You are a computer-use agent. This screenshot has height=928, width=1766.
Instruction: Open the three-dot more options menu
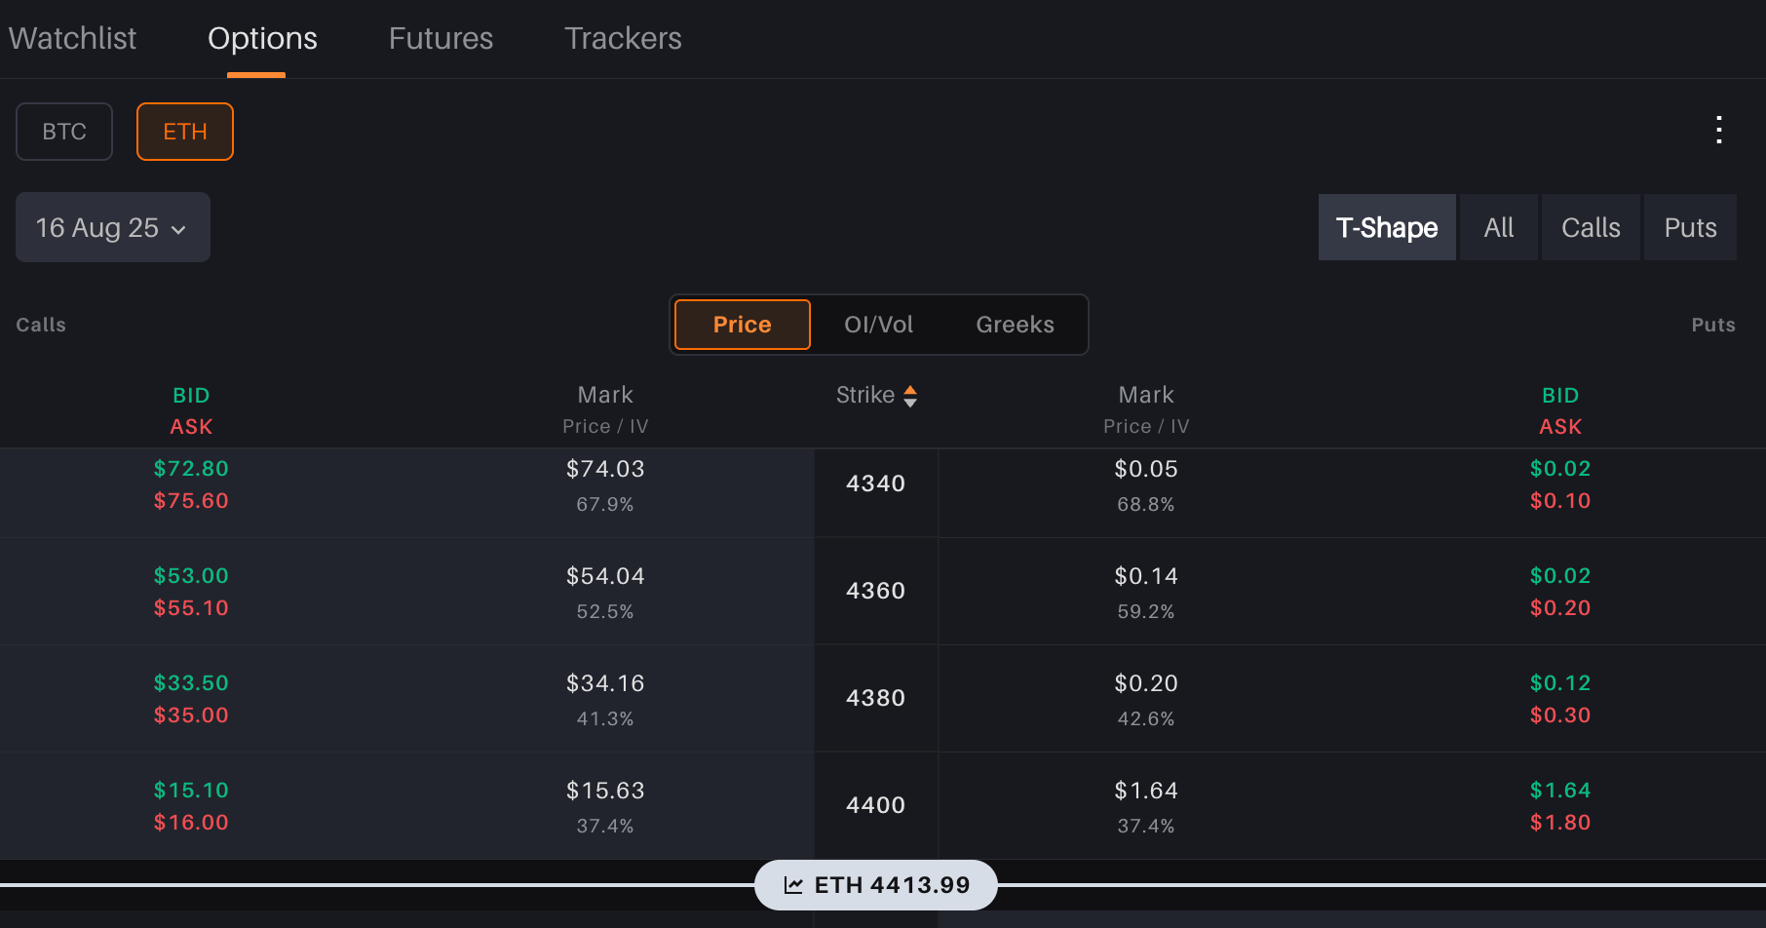1719,130
